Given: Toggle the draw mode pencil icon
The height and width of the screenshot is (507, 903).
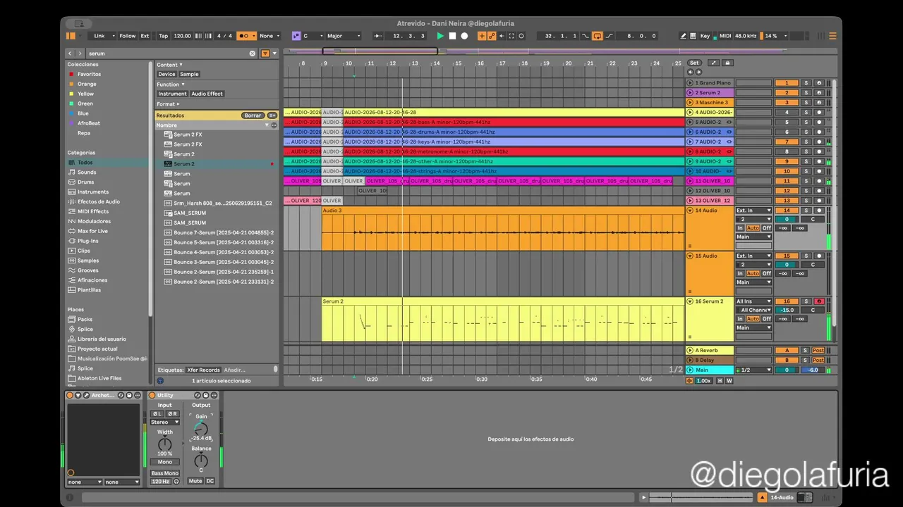Looking at the screenshot, I should tap(683, 36).
